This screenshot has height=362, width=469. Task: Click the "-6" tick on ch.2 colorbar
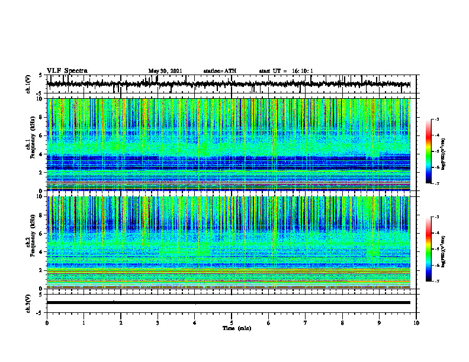436,265
